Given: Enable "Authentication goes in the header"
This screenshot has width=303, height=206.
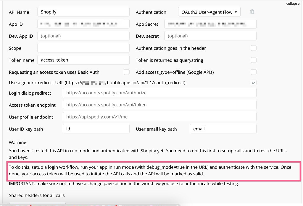Looking at the screenshot, I should tap(253, 48).
